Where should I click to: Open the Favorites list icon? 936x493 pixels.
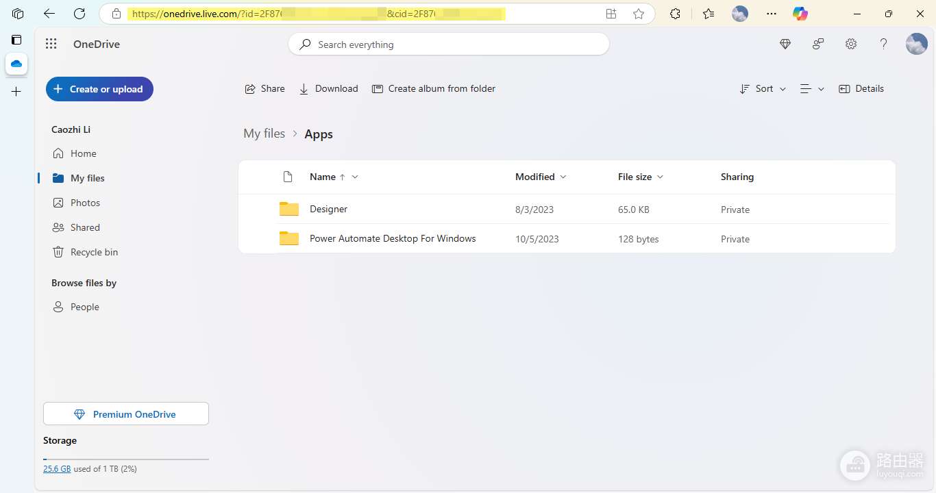709,14
